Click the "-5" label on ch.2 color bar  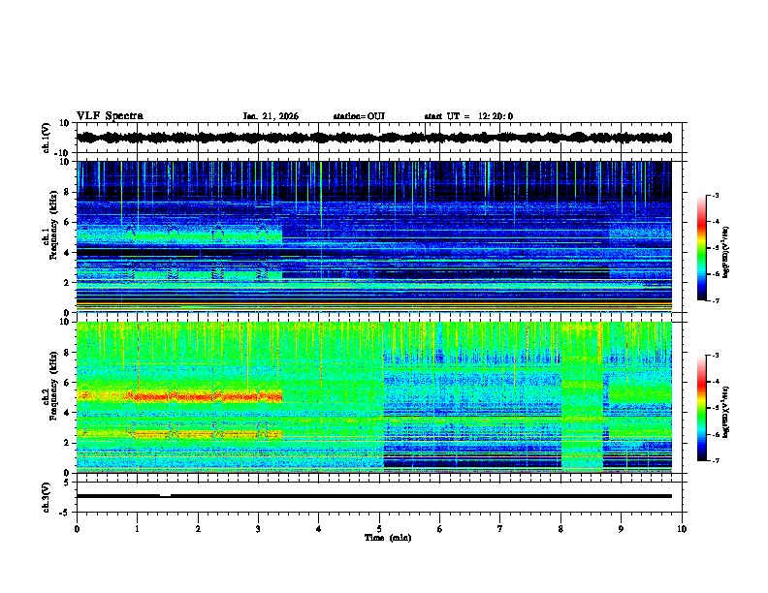(x=716, y=408)
